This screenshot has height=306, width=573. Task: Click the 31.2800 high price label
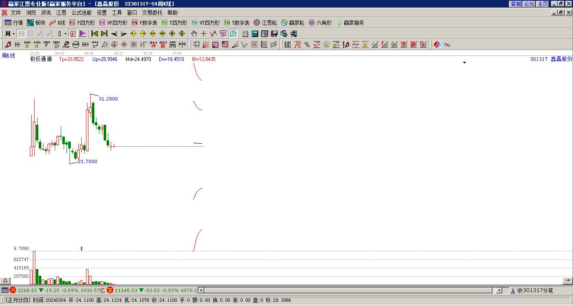click(108, 99)
